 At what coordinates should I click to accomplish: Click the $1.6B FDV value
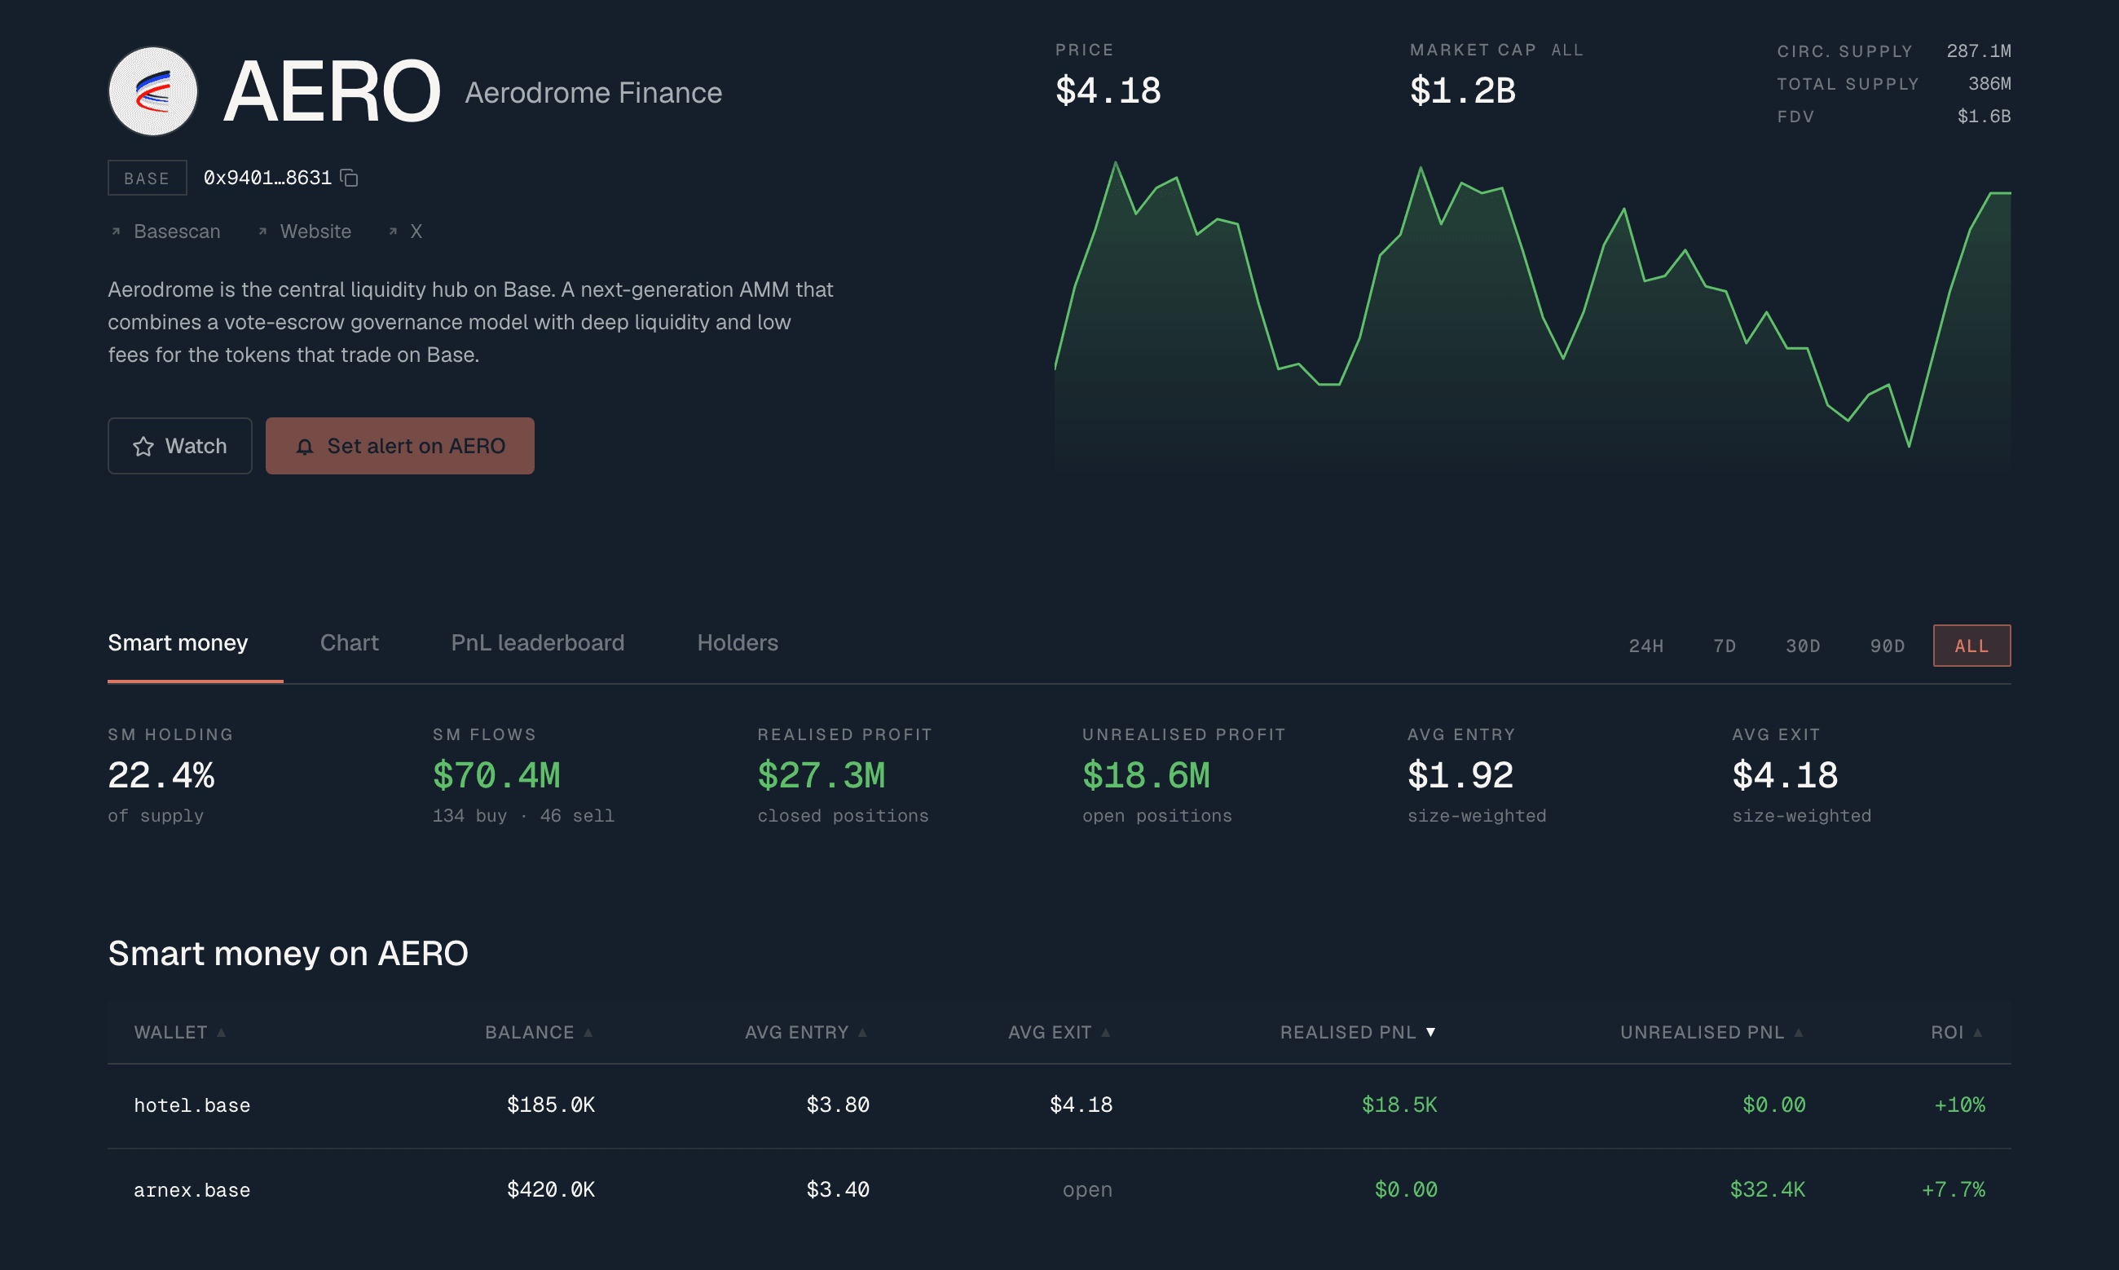tap(1984, 116)
